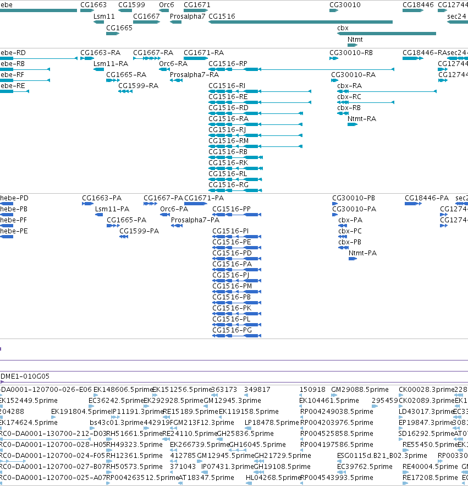
Task: Click the CG1665 gene label
Action: point(119,28)
